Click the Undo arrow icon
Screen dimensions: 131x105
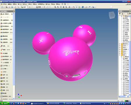point(15,7)
